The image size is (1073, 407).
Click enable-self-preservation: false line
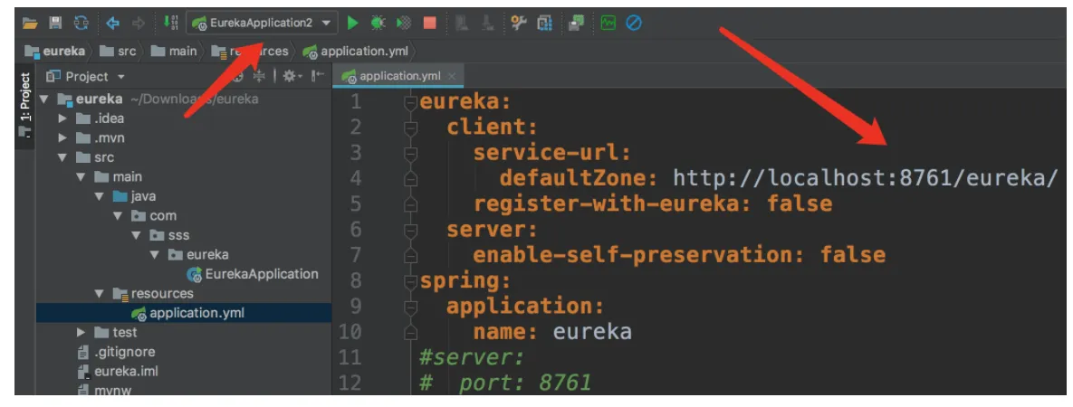pos(679,255)
